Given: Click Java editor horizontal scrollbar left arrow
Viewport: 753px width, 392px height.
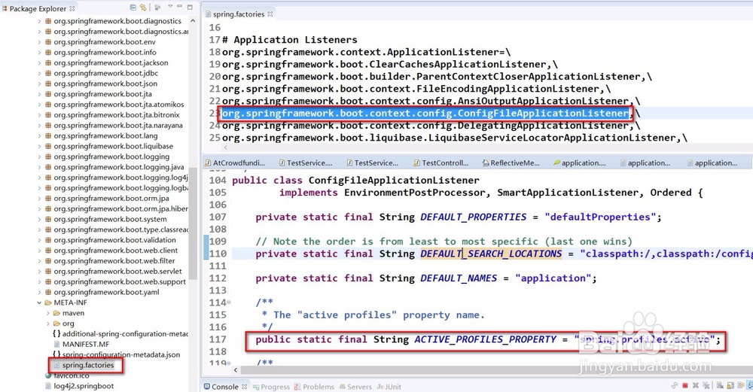Looking at the screenshot, I should click(235, 370).
